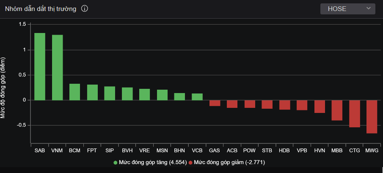This screenshot has width=383, height=173.
Task: Click the Nhóm dẫn dắt thị trường title
Action: (x=41, y=9)
